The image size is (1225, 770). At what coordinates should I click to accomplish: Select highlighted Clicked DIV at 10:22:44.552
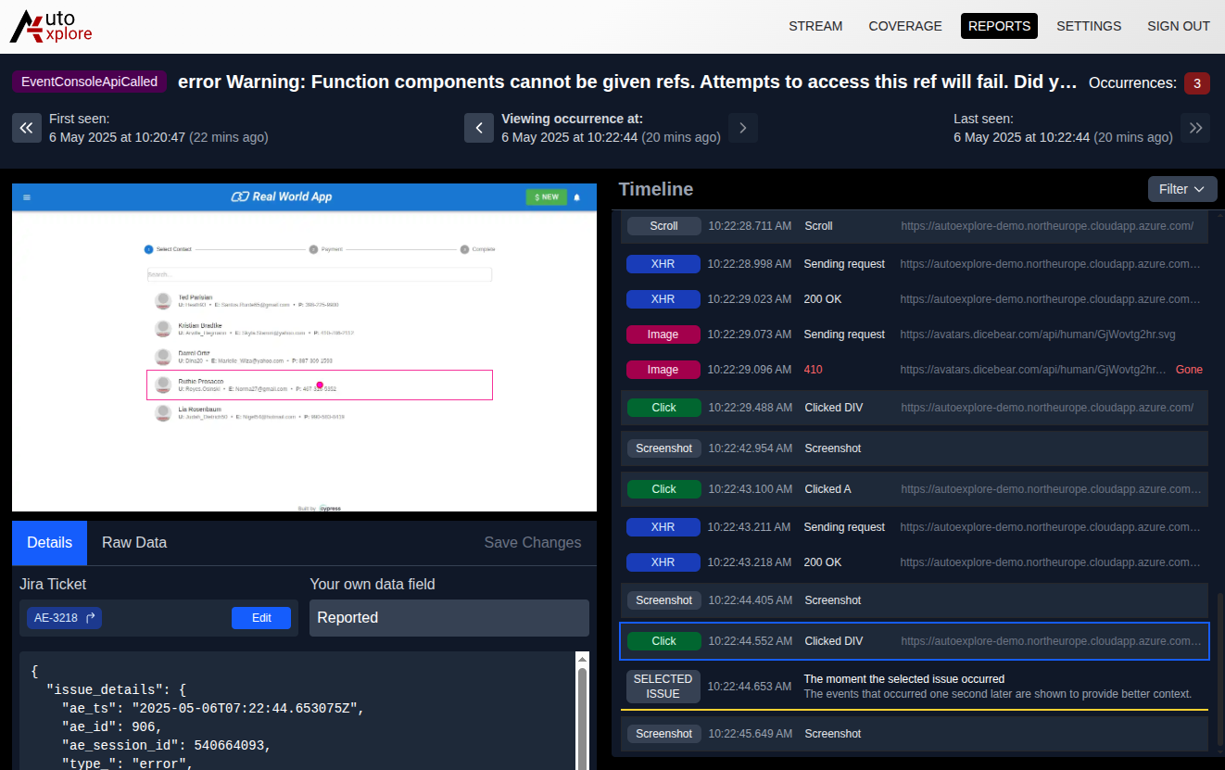click(x=914, y=641)
